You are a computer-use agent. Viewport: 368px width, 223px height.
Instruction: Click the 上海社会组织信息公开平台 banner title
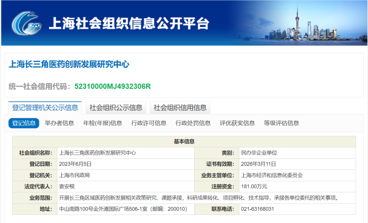click(x=129, y=23)
